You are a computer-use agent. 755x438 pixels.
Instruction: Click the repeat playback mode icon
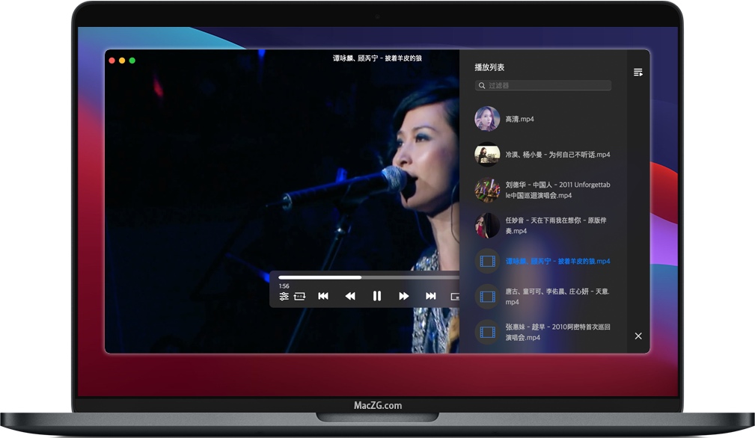[x=300, y=296]
